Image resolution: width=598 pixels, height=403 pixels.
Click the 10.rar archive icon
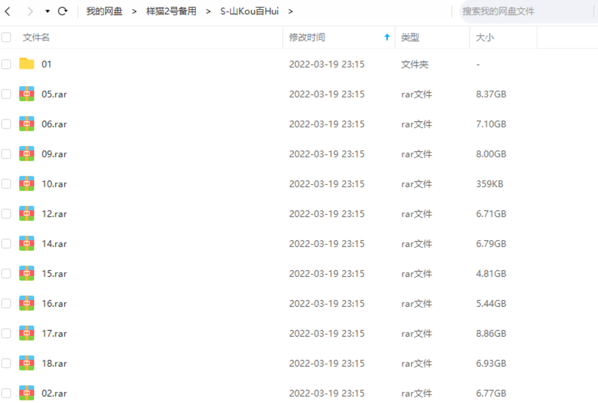pyautogui.click(x=26, y=184)
